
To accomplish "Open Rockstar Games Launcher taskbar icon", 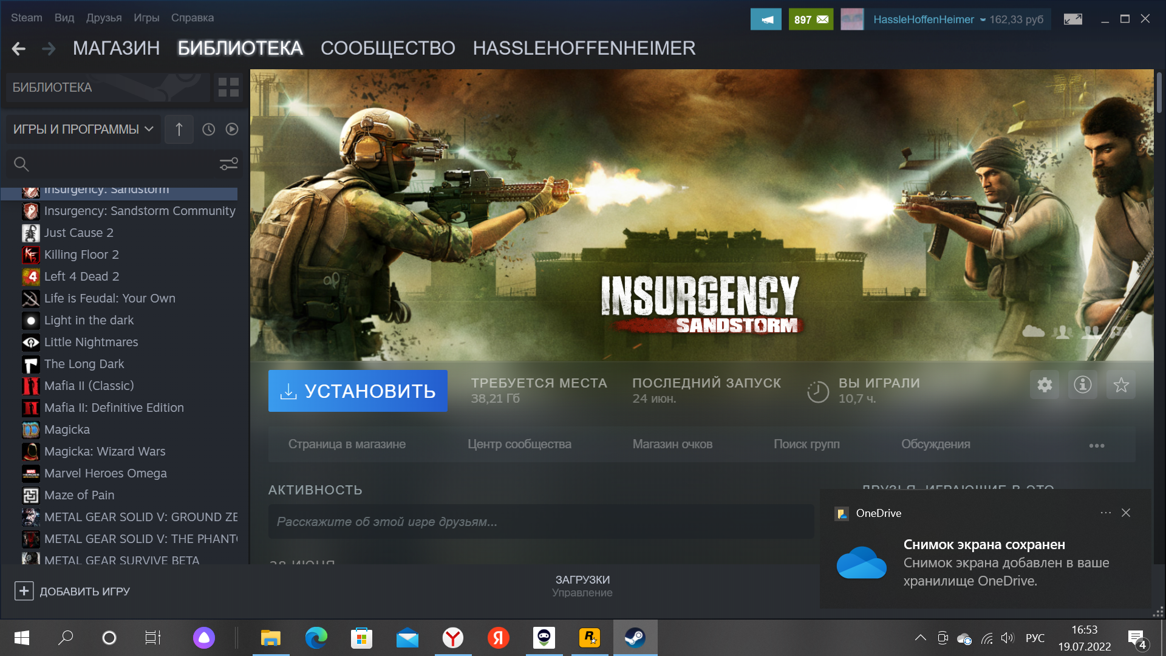I will (x=590, y=638).
